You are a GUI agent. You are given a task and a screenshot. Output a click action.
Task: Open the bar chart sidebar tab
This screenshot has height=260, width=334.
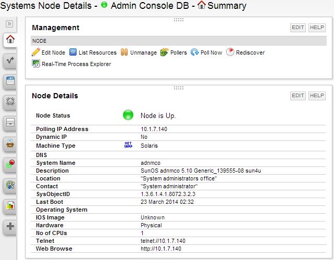coord(10,206)
